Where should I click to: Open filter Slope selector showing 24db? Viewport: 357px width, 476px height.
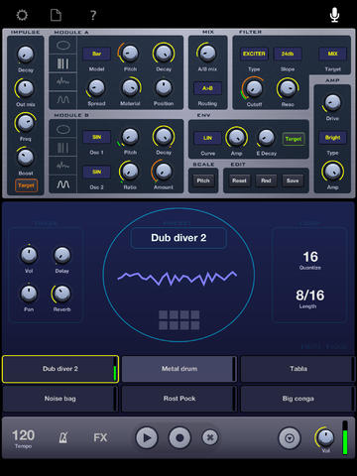click(288, 54)
